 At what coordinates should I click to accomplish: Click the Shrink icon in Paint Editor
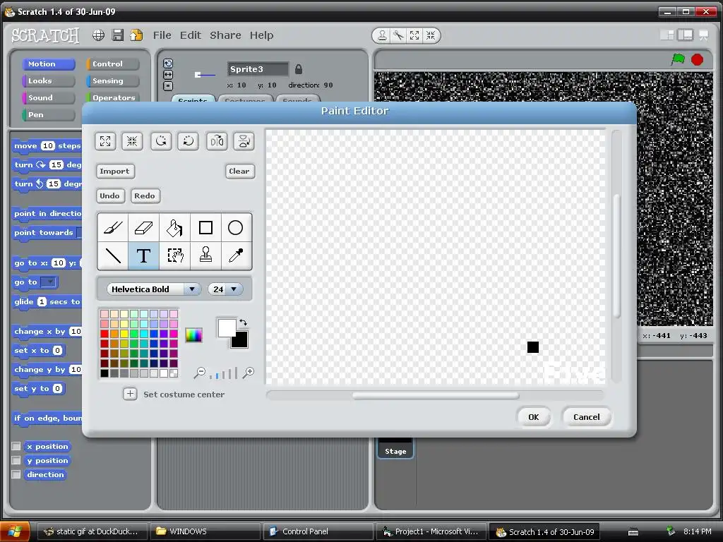[132, 141]
